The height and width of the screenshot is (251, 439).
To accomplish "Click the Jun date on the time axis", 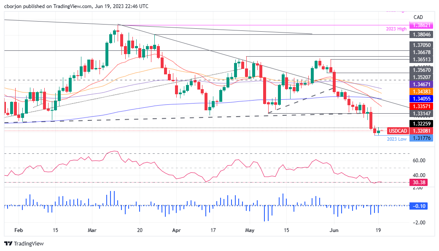I will coord(333,231).
